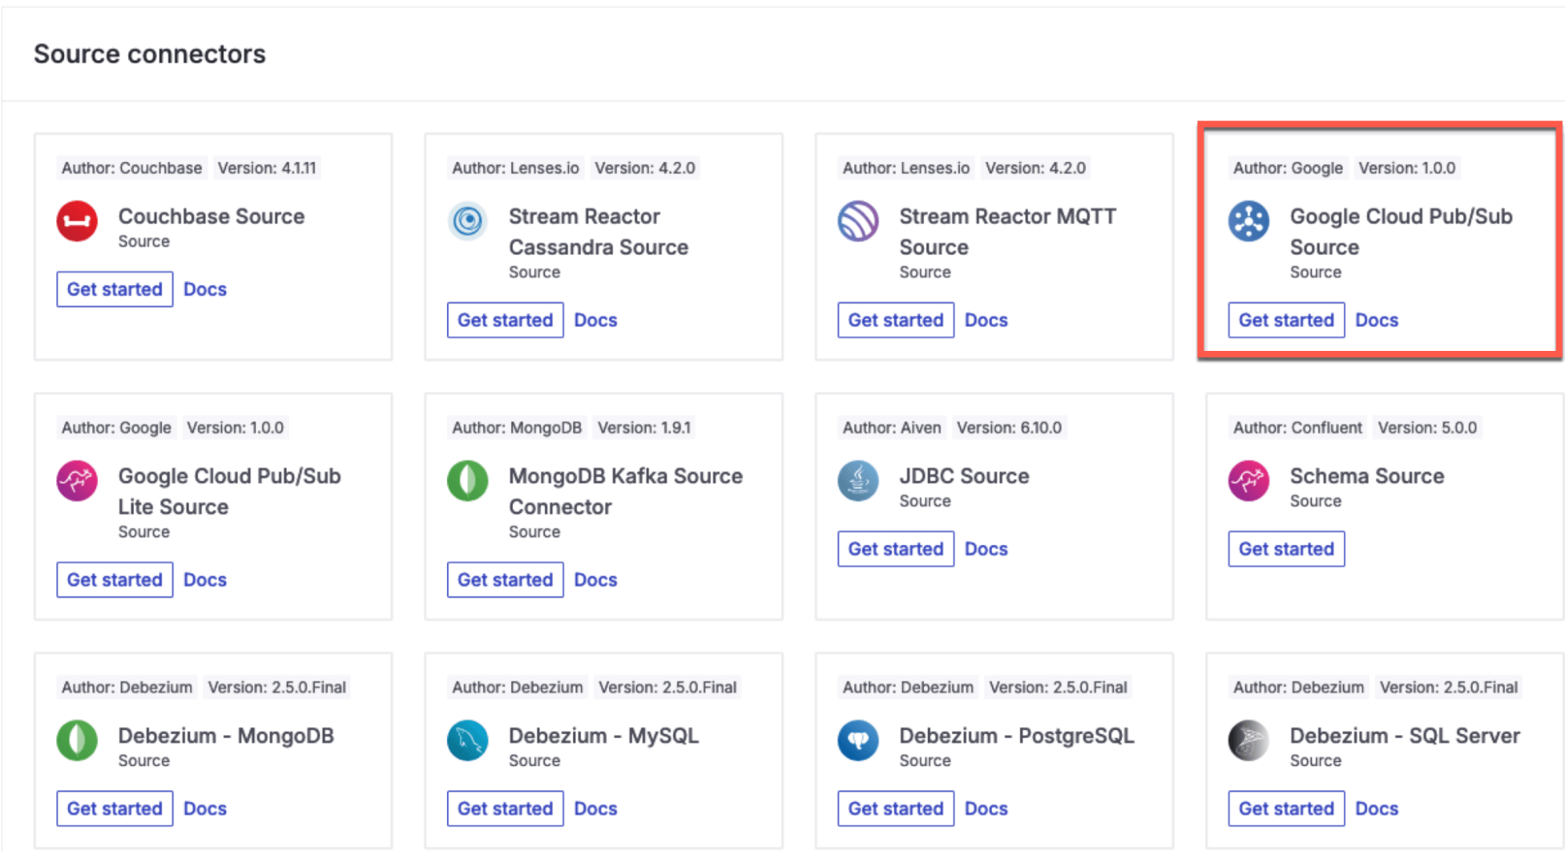Get started with Debezium - MongoDB
The image size is (1565, 853).
[114, 808]
